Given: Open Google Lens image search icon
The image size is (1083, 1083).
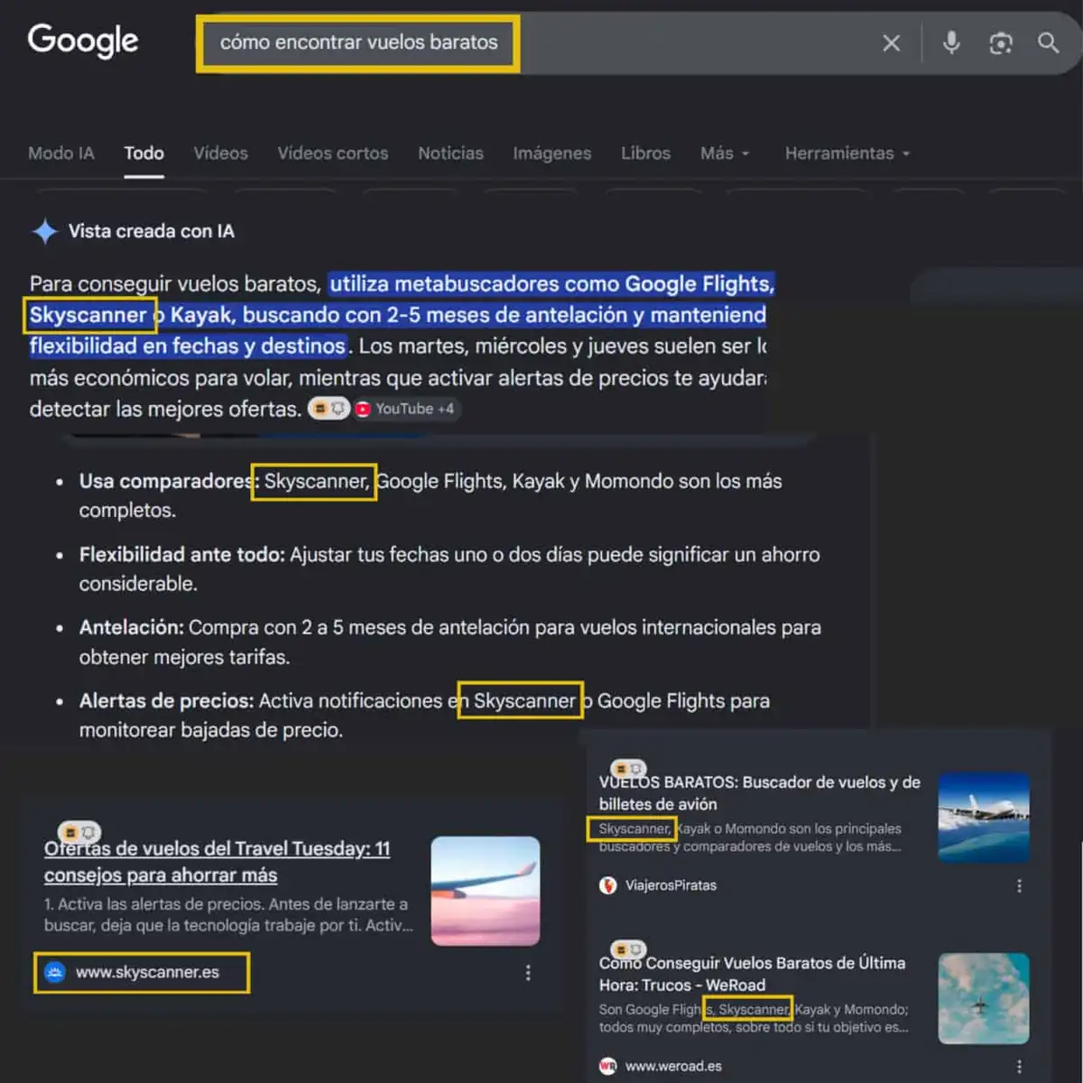Looking at the screenshot, I should coord(1000,42).
